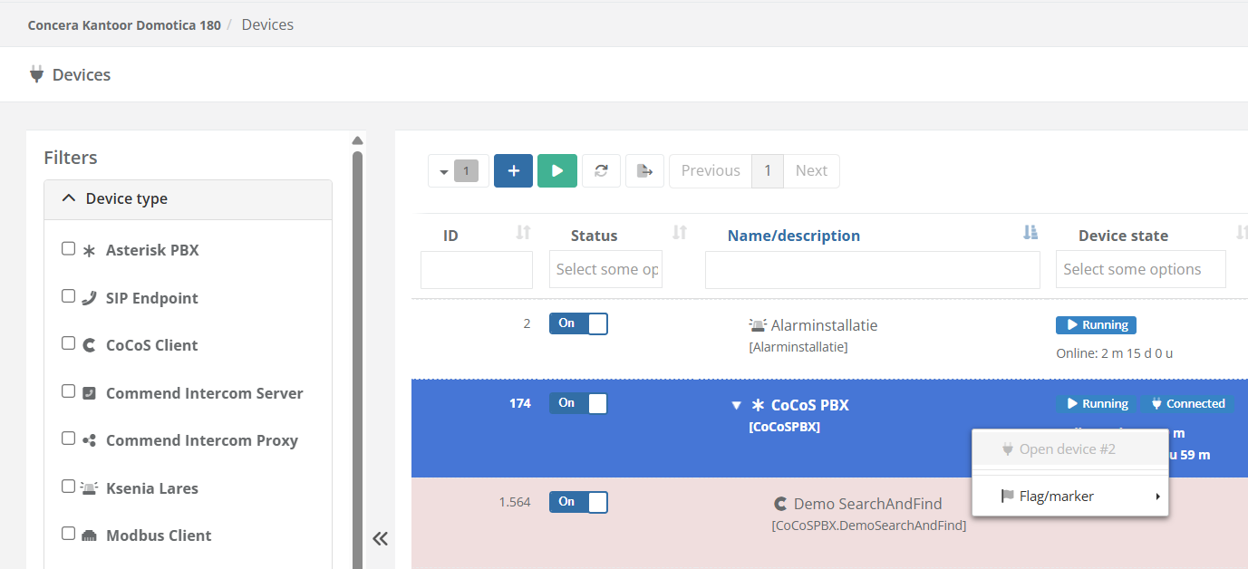1248x569 pixels.
Task: Click the Concera Kantoor Domotica 180 breadcrumb
Action: click(124, 25)
